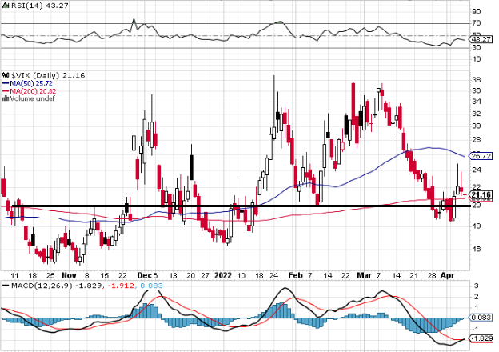Viewport: 499px width, 352px height.
Task: Click the red -1.912 signal value
Action: tap(121, 286)
